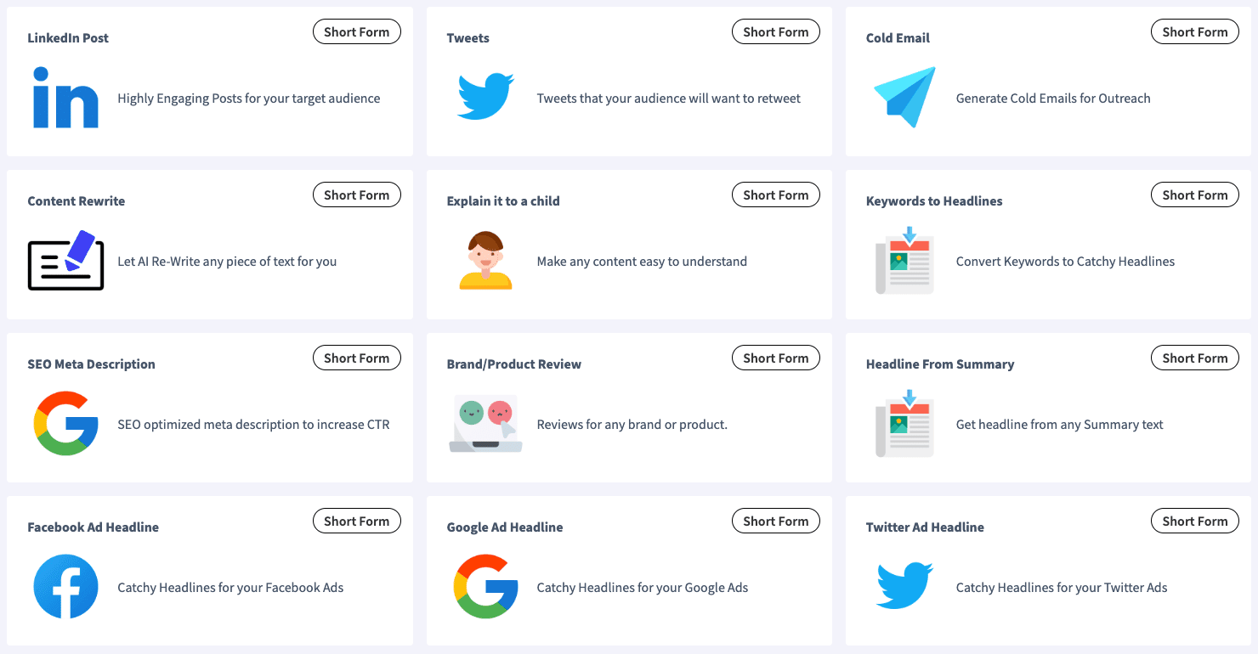Image resolution: width=1258 pixels, height=654 pixels.
Task: Open the Content Rewrite pencil icon
Action: 65,260
